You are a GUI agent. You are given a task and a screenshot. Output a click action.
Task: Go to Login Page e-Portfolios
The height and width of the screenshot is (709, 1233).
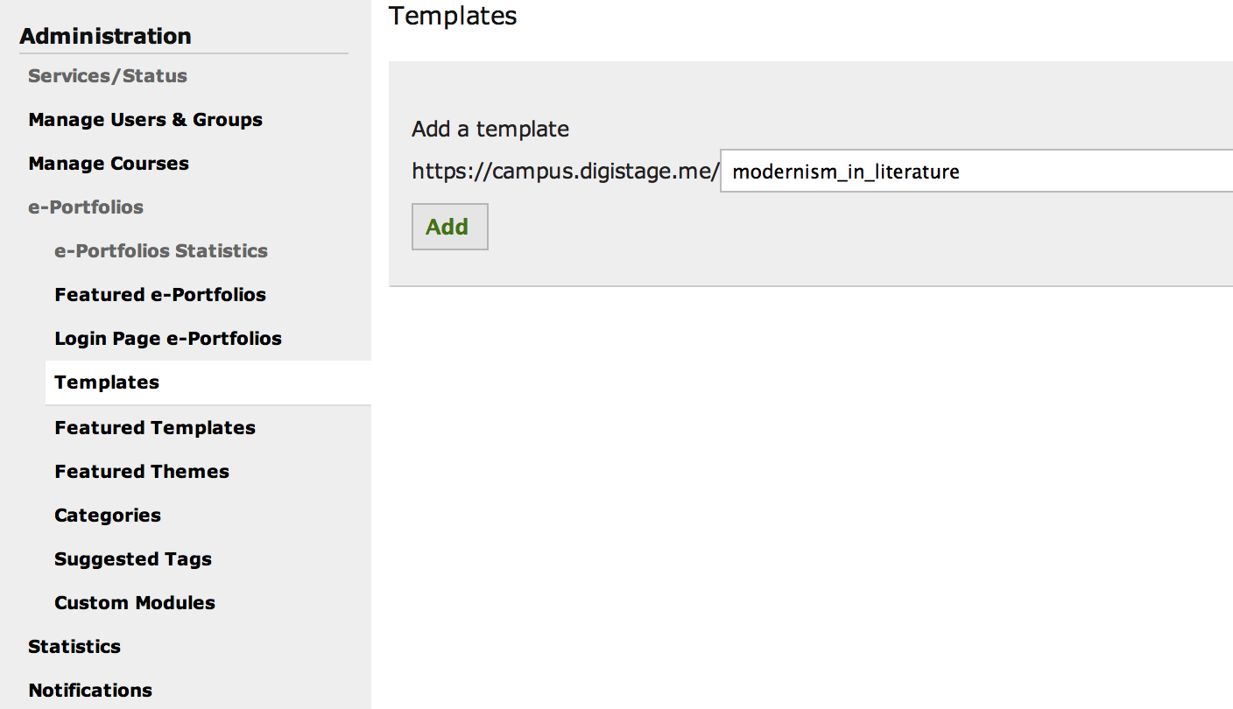tap(168, 338)
